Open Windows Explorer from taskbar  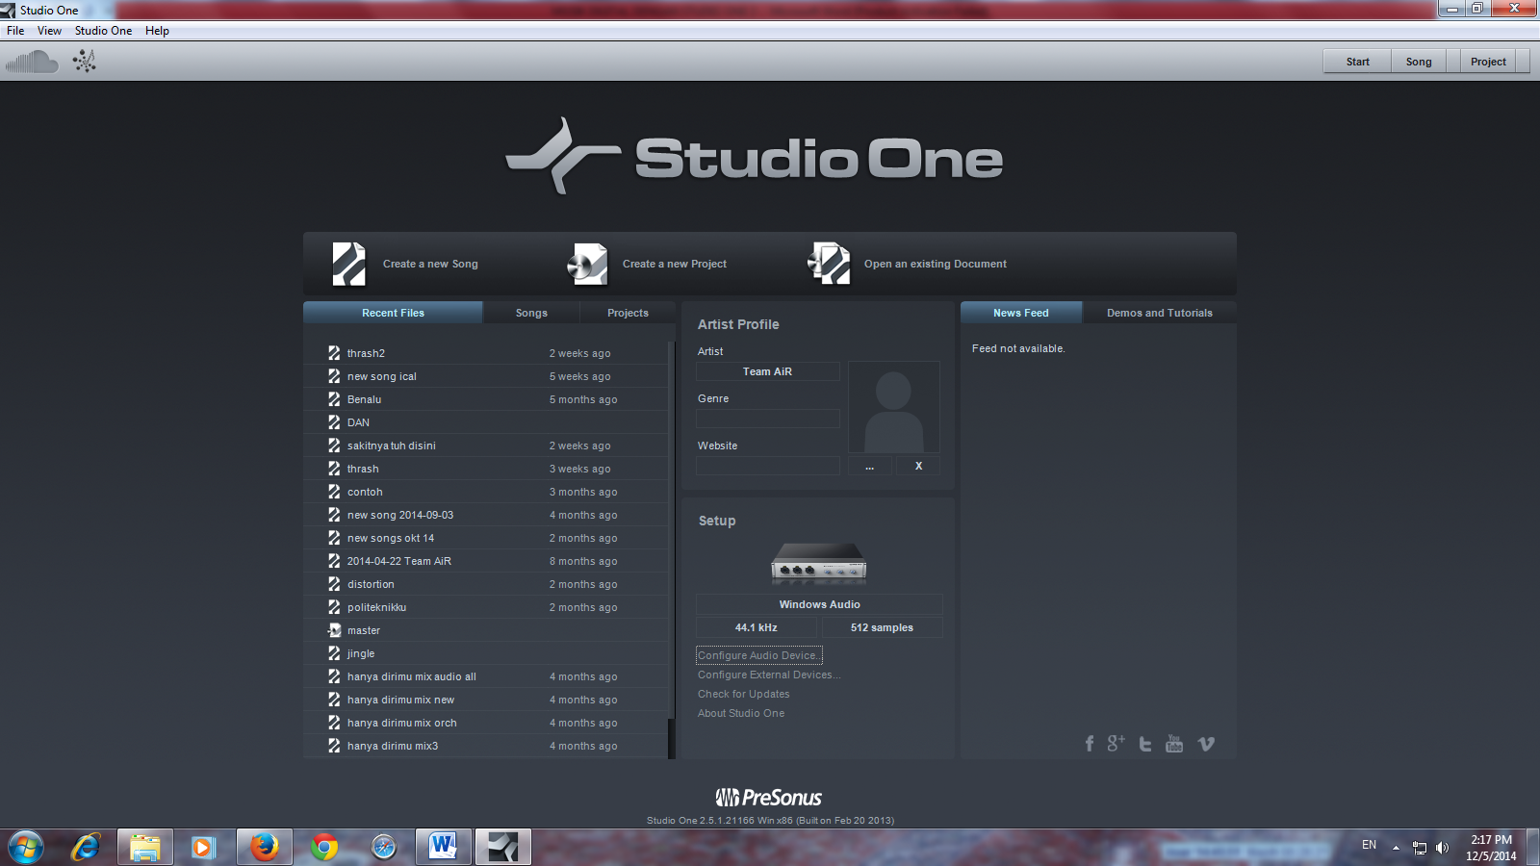point(145,848)
